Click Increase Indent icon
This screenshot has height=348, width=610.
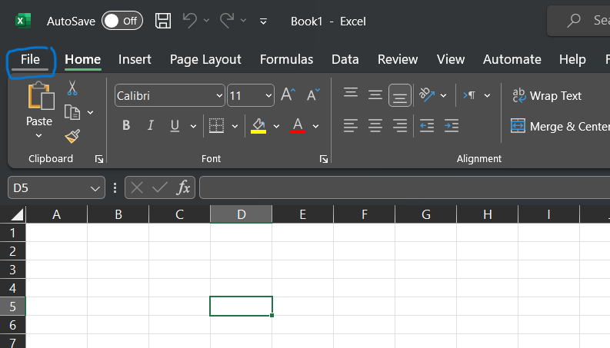[452, 126]
